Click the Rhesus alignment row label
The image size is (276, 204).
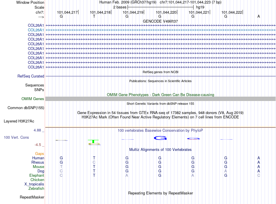point(38,162)
